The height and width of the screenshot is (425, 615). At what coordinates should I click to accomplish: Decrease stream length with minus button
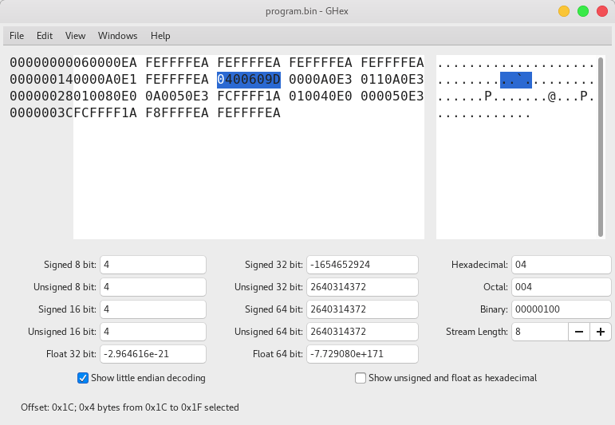pos(579,332)
